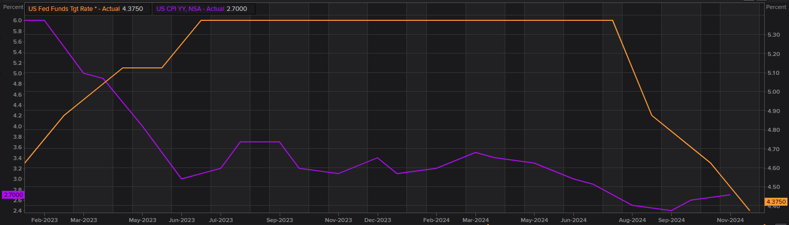
Task: Click the Nov-2023 date label
Action: click(338, 220)
